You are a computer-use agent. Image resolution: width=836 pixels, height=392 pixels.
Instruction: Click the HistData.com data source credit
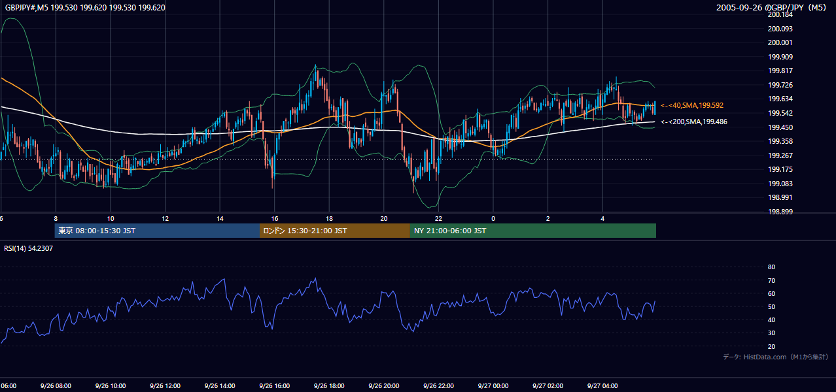tap(776, 357)
